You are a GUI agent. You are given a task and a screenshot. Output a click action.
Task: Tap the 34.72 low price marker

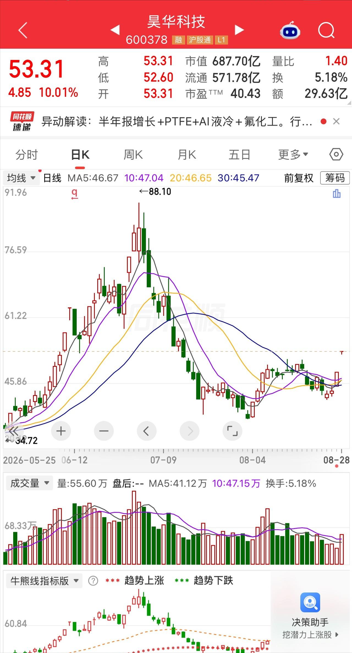tap(21, 441)
